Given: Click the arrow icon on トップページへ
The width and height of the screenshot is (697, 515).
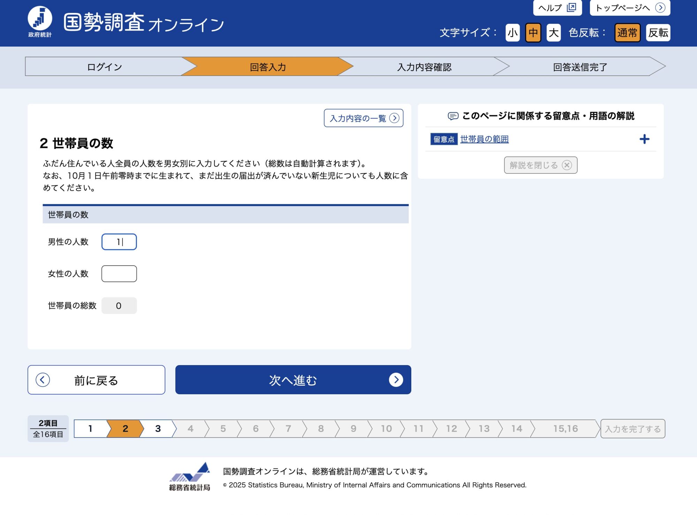Looking at the screenshot, I should (x=660, y=7).
